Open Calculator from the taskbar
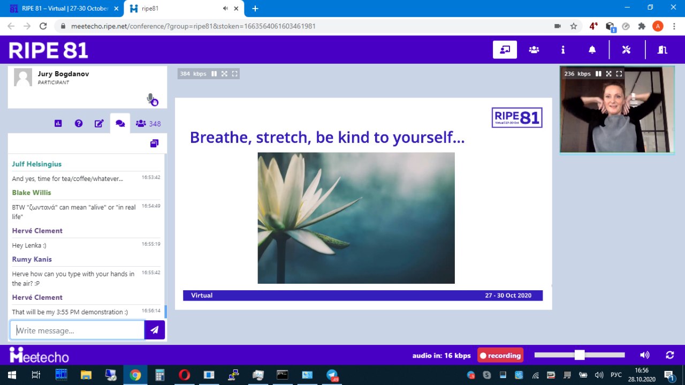 coord(159,375)
